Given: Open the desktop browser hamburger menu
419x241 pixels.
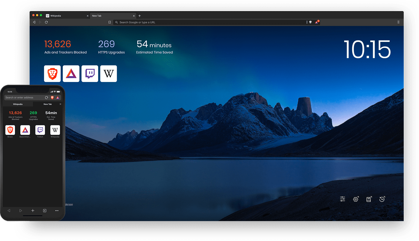Looking at the screenshot, I should (398, 22).
